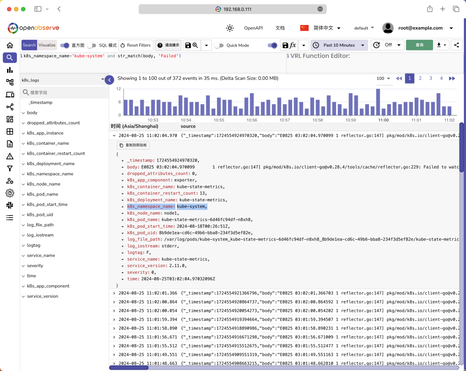Click the 搜索字段 field search box

point(64,93)
